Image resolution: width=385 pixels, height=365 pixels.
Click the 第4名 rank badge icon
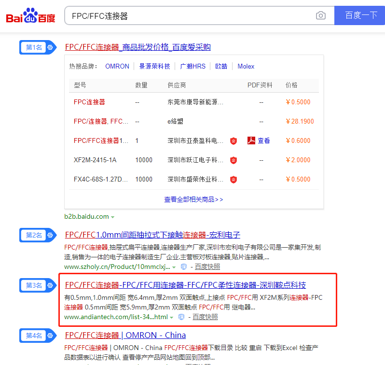(38, 336)
